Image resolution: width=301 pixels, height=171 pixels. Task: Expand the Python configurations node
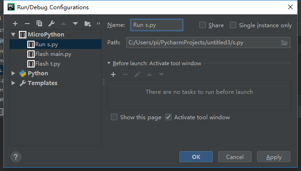[x=13, y=73]
